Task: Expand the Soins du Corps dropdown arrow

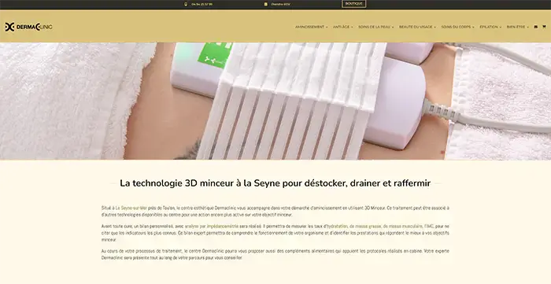Action: 473,27
